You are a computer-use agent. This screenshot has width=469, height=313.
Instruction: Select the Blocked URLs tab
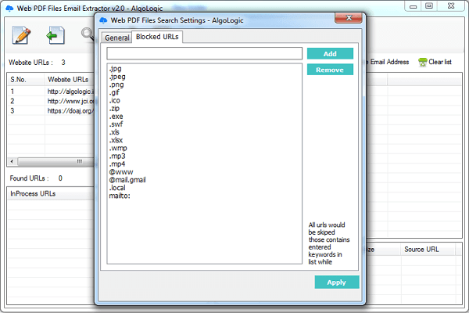tap(157, 37)
